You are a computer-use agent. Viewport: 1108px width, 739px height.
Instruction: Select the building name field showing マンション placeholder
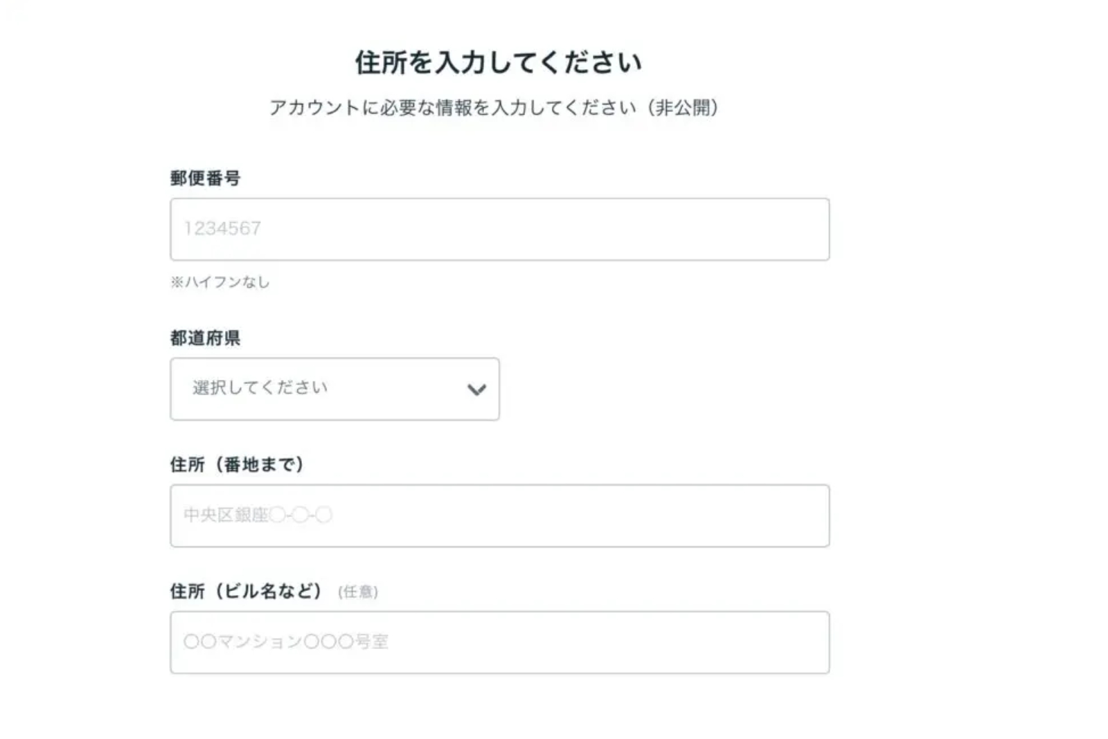(x=499, y=641)
